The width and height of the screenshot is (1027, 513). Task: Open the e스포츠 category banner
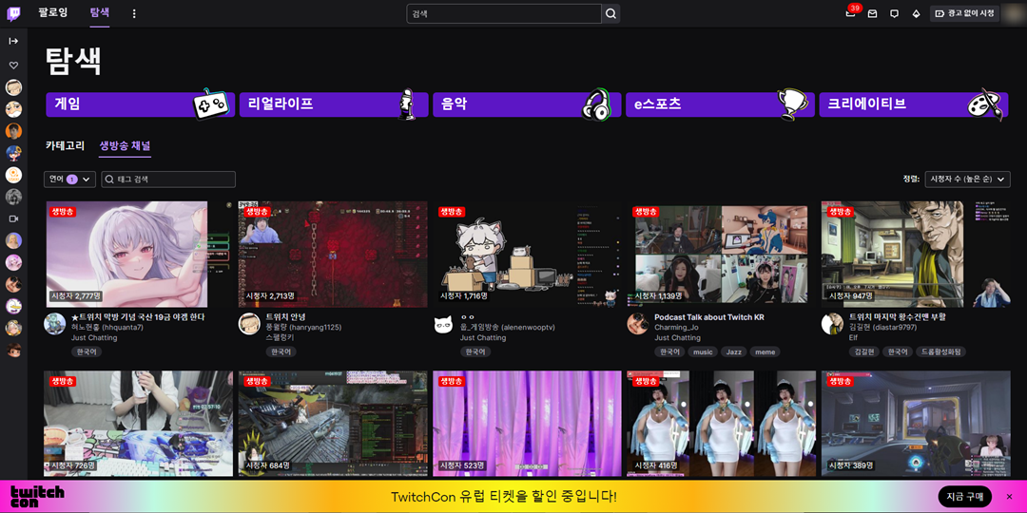pyautogui.click(x=721, y=104)
